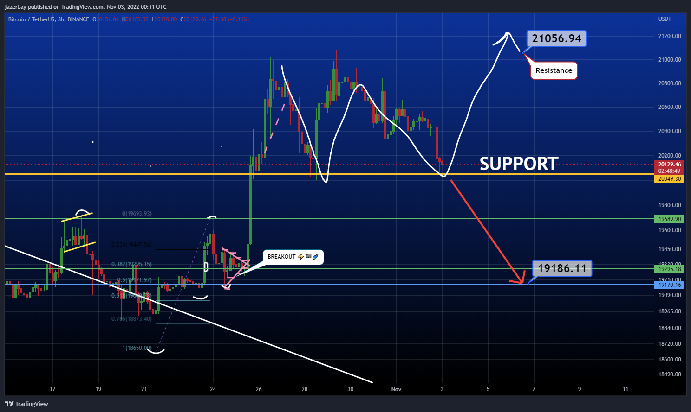Click the date 21 on time axis

[144, 389]
